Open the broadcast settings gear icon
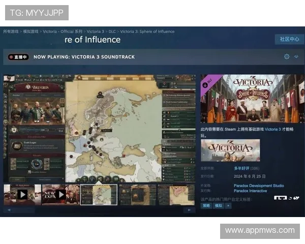305x244 pixels. [x=287, y=56]
